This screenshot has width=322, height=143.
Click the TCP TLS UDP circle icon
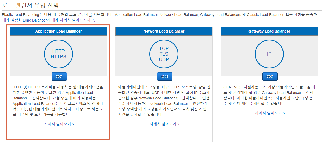click(164, 54)
